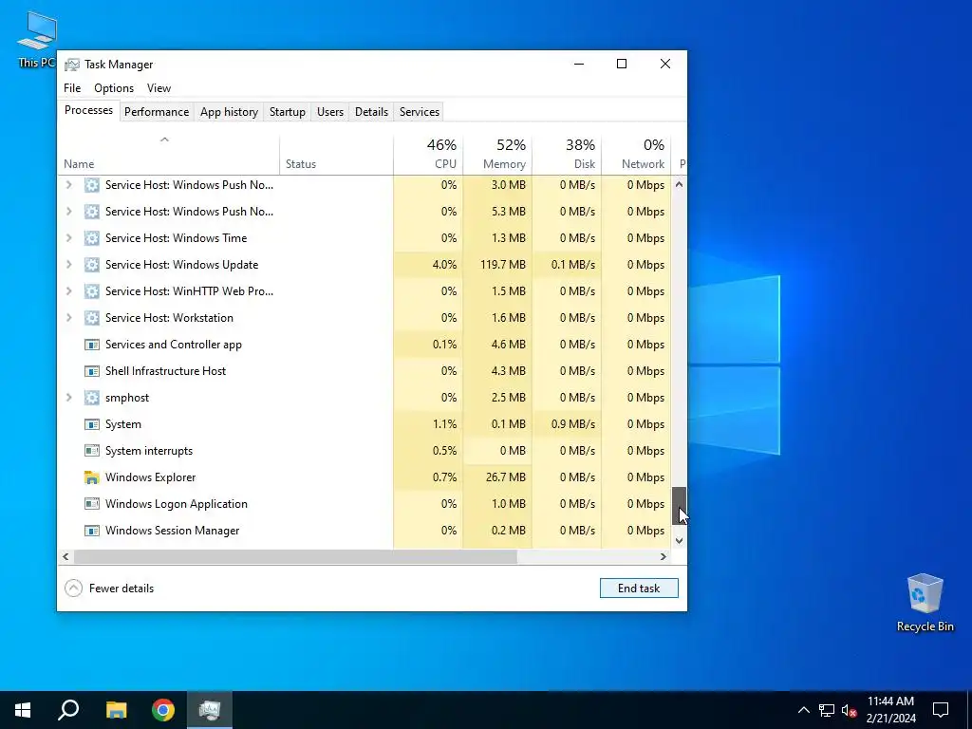Expand Service Host: WinHTTP Web Pro

pos(68,291)
